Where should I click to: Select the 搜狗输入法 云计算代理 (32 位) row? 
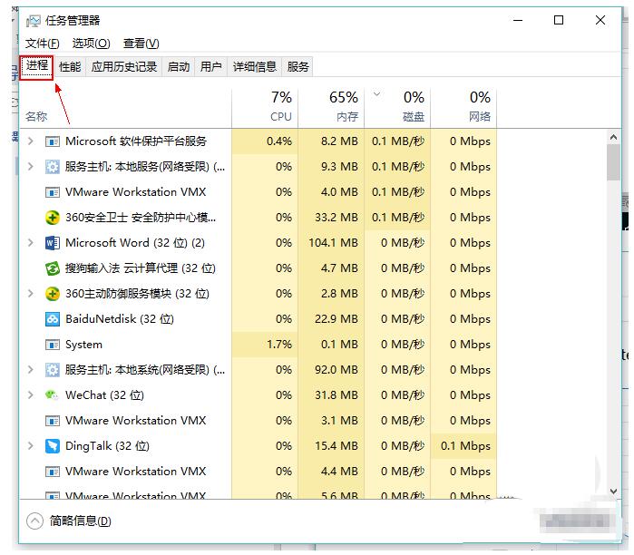tap(258, 268)
